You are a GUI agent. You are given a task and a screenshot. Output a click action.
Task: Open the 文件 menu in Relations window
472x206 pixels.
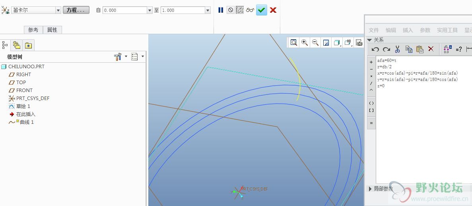(374, 30)
